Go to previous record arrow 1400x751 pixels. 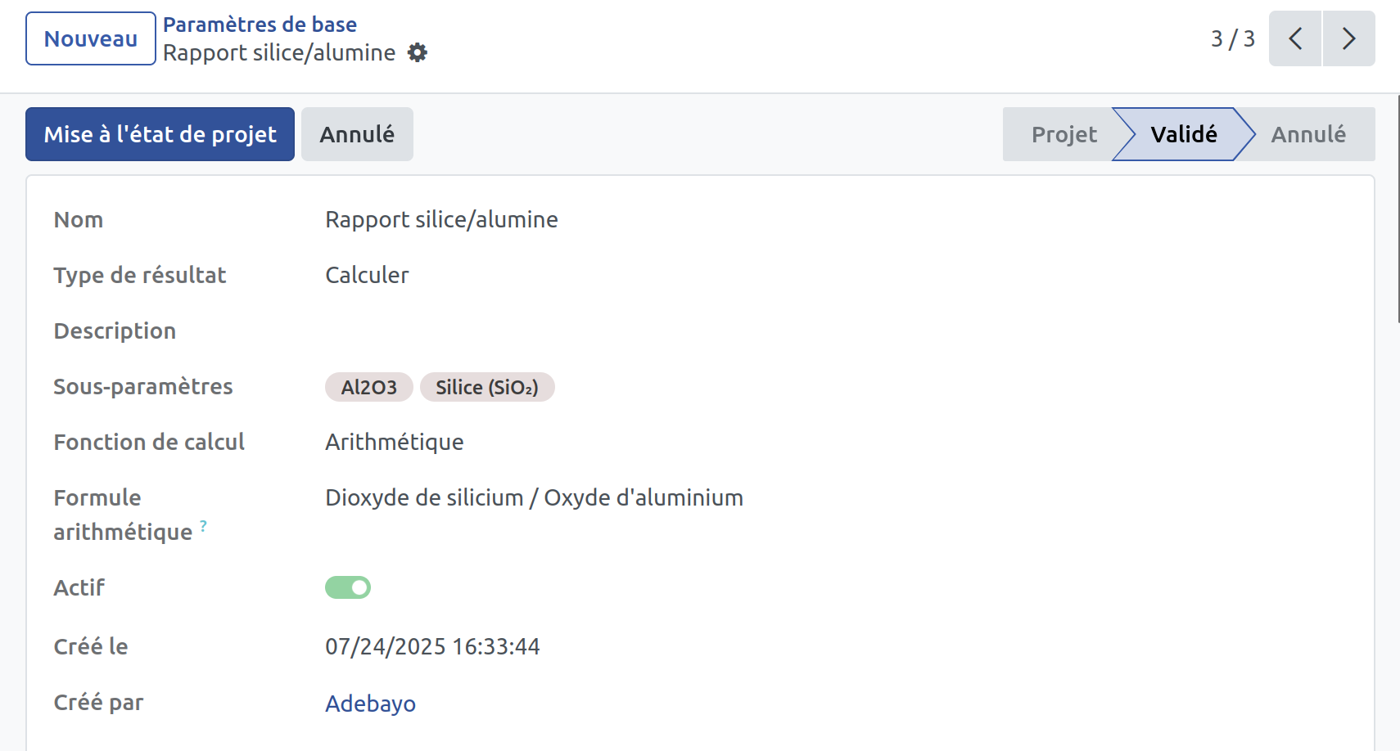[1295, 38]
